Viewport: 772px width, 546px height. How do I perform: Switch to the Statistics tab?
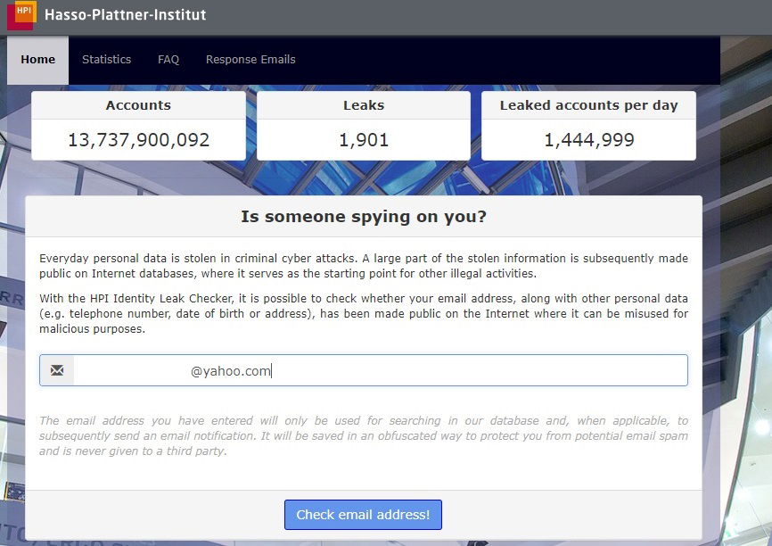point(106,60)
